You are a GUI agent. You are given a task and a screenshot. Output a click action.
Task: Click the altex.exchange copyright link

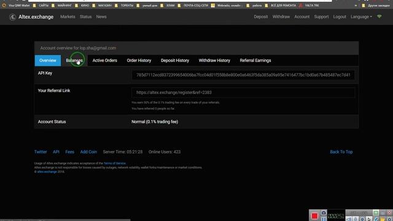[x=47, y=172]
